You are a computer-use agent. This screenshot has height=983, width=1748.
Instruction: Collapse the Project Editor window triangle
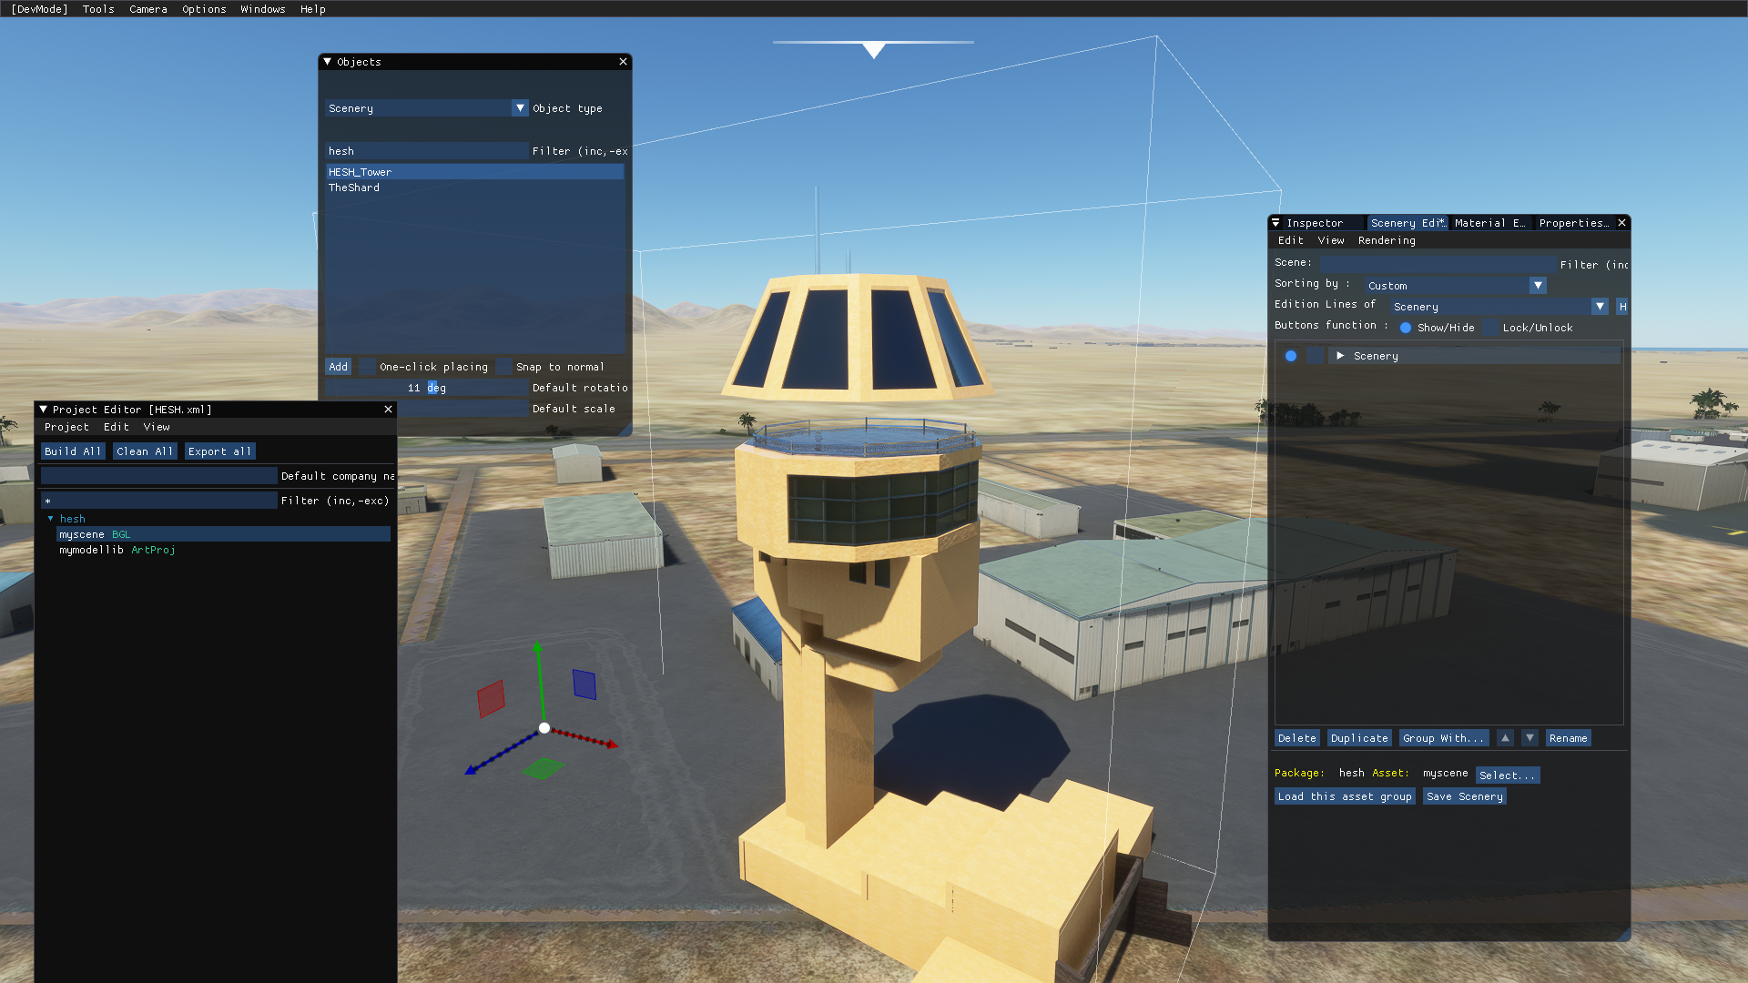click(43, 410)
